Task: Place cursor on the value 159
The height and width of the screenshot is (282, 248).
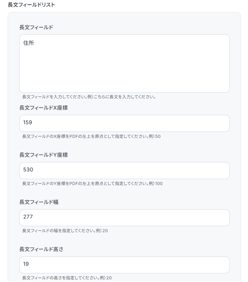Action: click(x=28, y=123)
